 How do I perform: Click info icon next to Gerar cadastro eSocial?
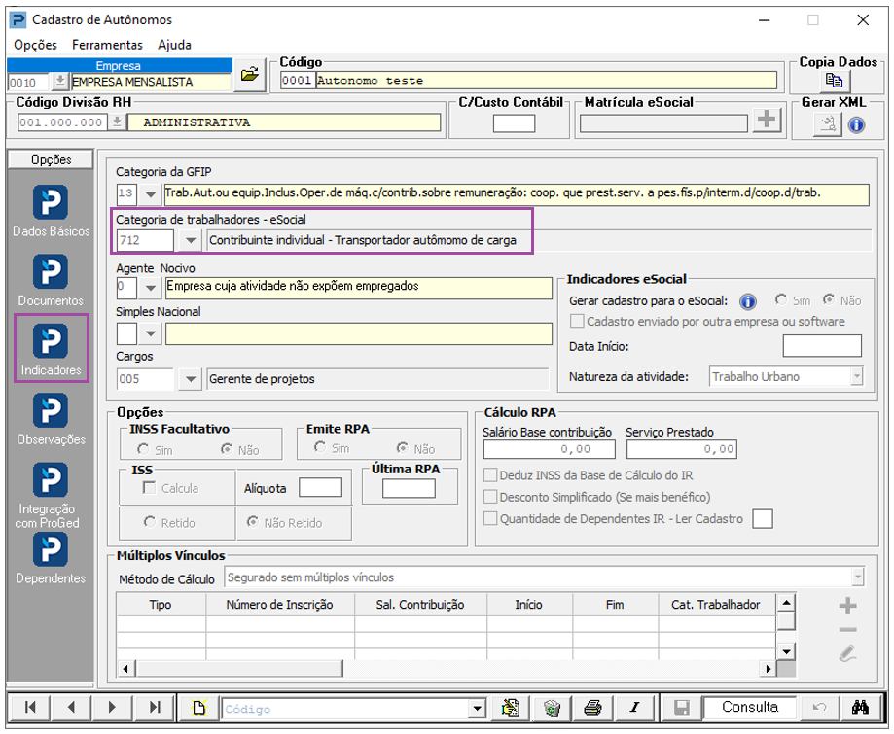click(747, 301)
